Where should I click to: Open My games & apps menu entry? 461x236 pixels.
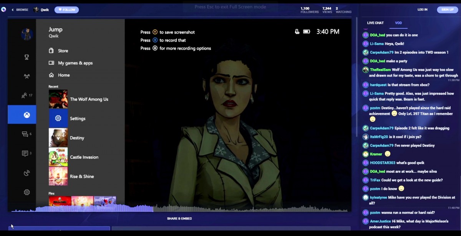75,63
